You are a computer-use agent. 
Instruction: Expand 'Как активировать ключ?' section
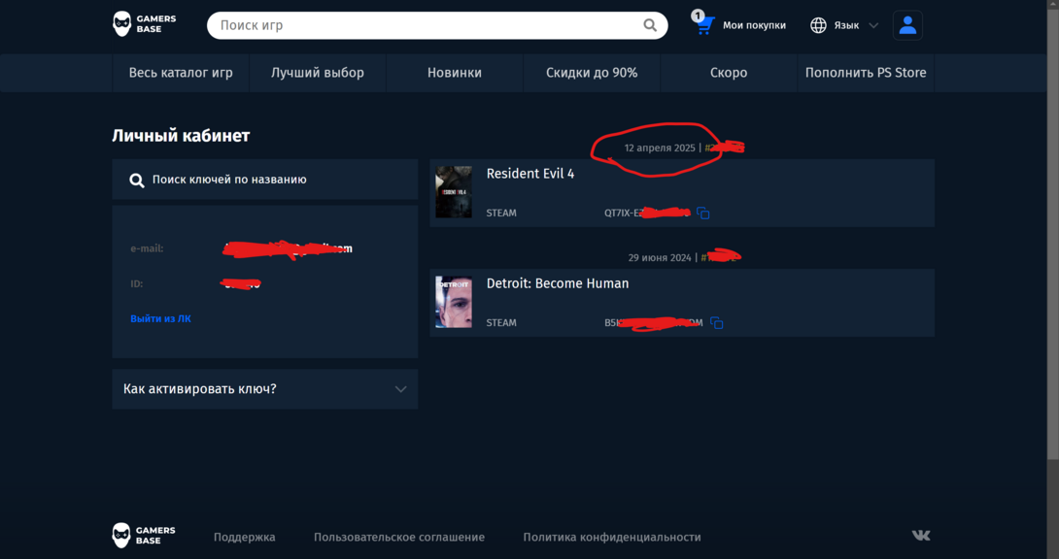(264, 389)
